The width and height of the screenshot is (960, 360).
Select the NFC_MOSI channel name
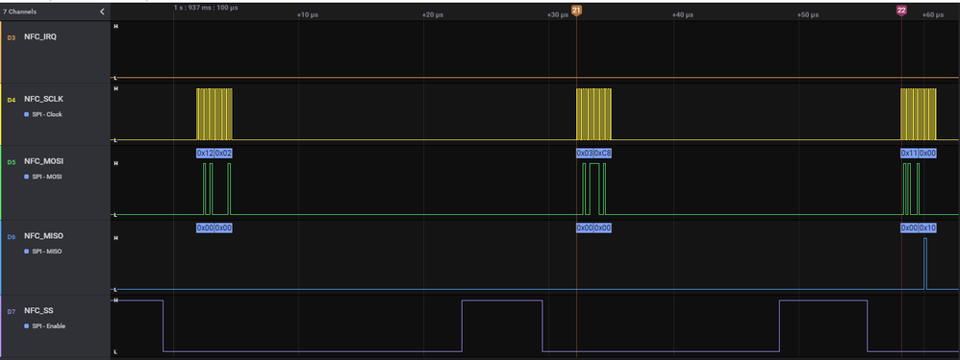(x=44, y=161)
